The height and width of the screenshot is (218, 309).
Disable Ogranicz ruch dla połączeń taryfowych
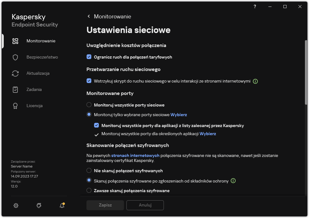[x=90, y=57]
